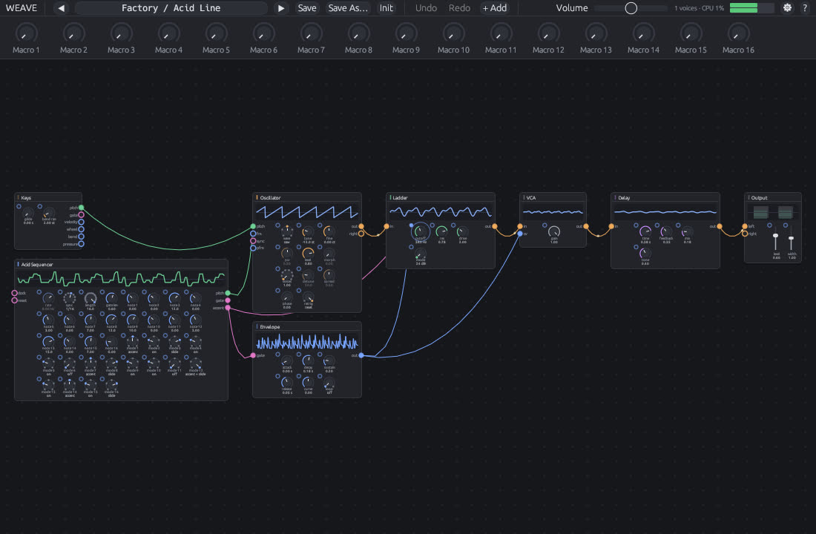Initialize the patch with Init
The width and height of the screenshot is (816, 534).
[x=386, y=8]
